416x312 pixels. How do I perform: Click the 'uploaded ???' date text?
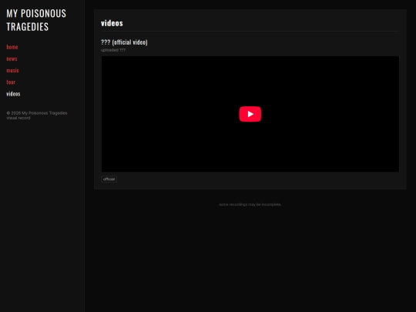click(113, 50)
